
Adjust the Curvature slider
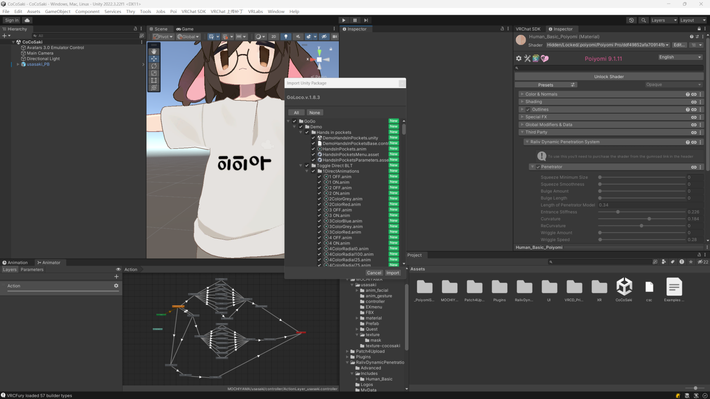click(642, 219)
